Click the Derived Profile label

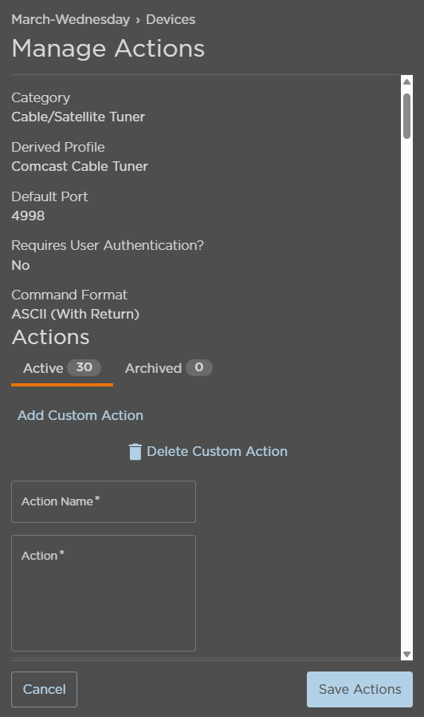[x=58, y=147]
